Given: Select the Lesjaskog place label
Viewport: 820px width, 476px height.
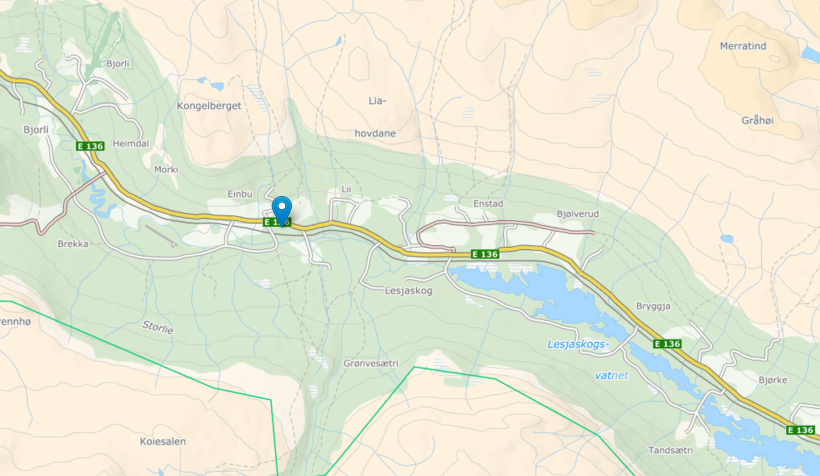Looking at the screenshot, I should [408, 291].
